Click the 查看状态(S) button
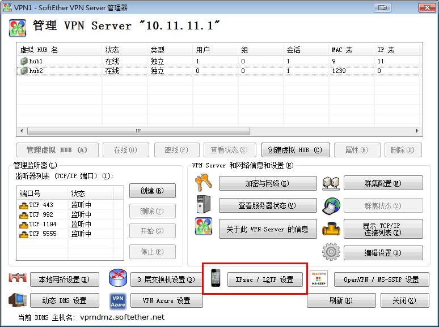 point(230,150)
